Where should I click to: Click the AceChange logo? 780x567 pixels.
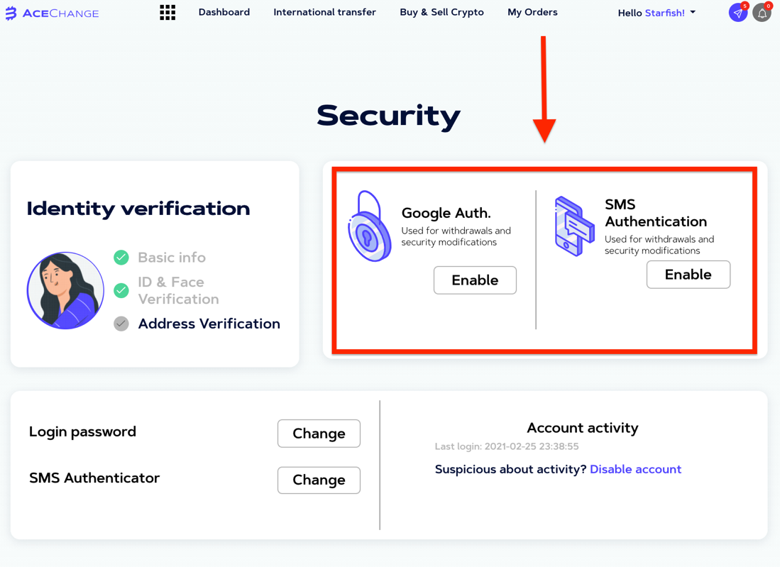[x=53, y=13]
